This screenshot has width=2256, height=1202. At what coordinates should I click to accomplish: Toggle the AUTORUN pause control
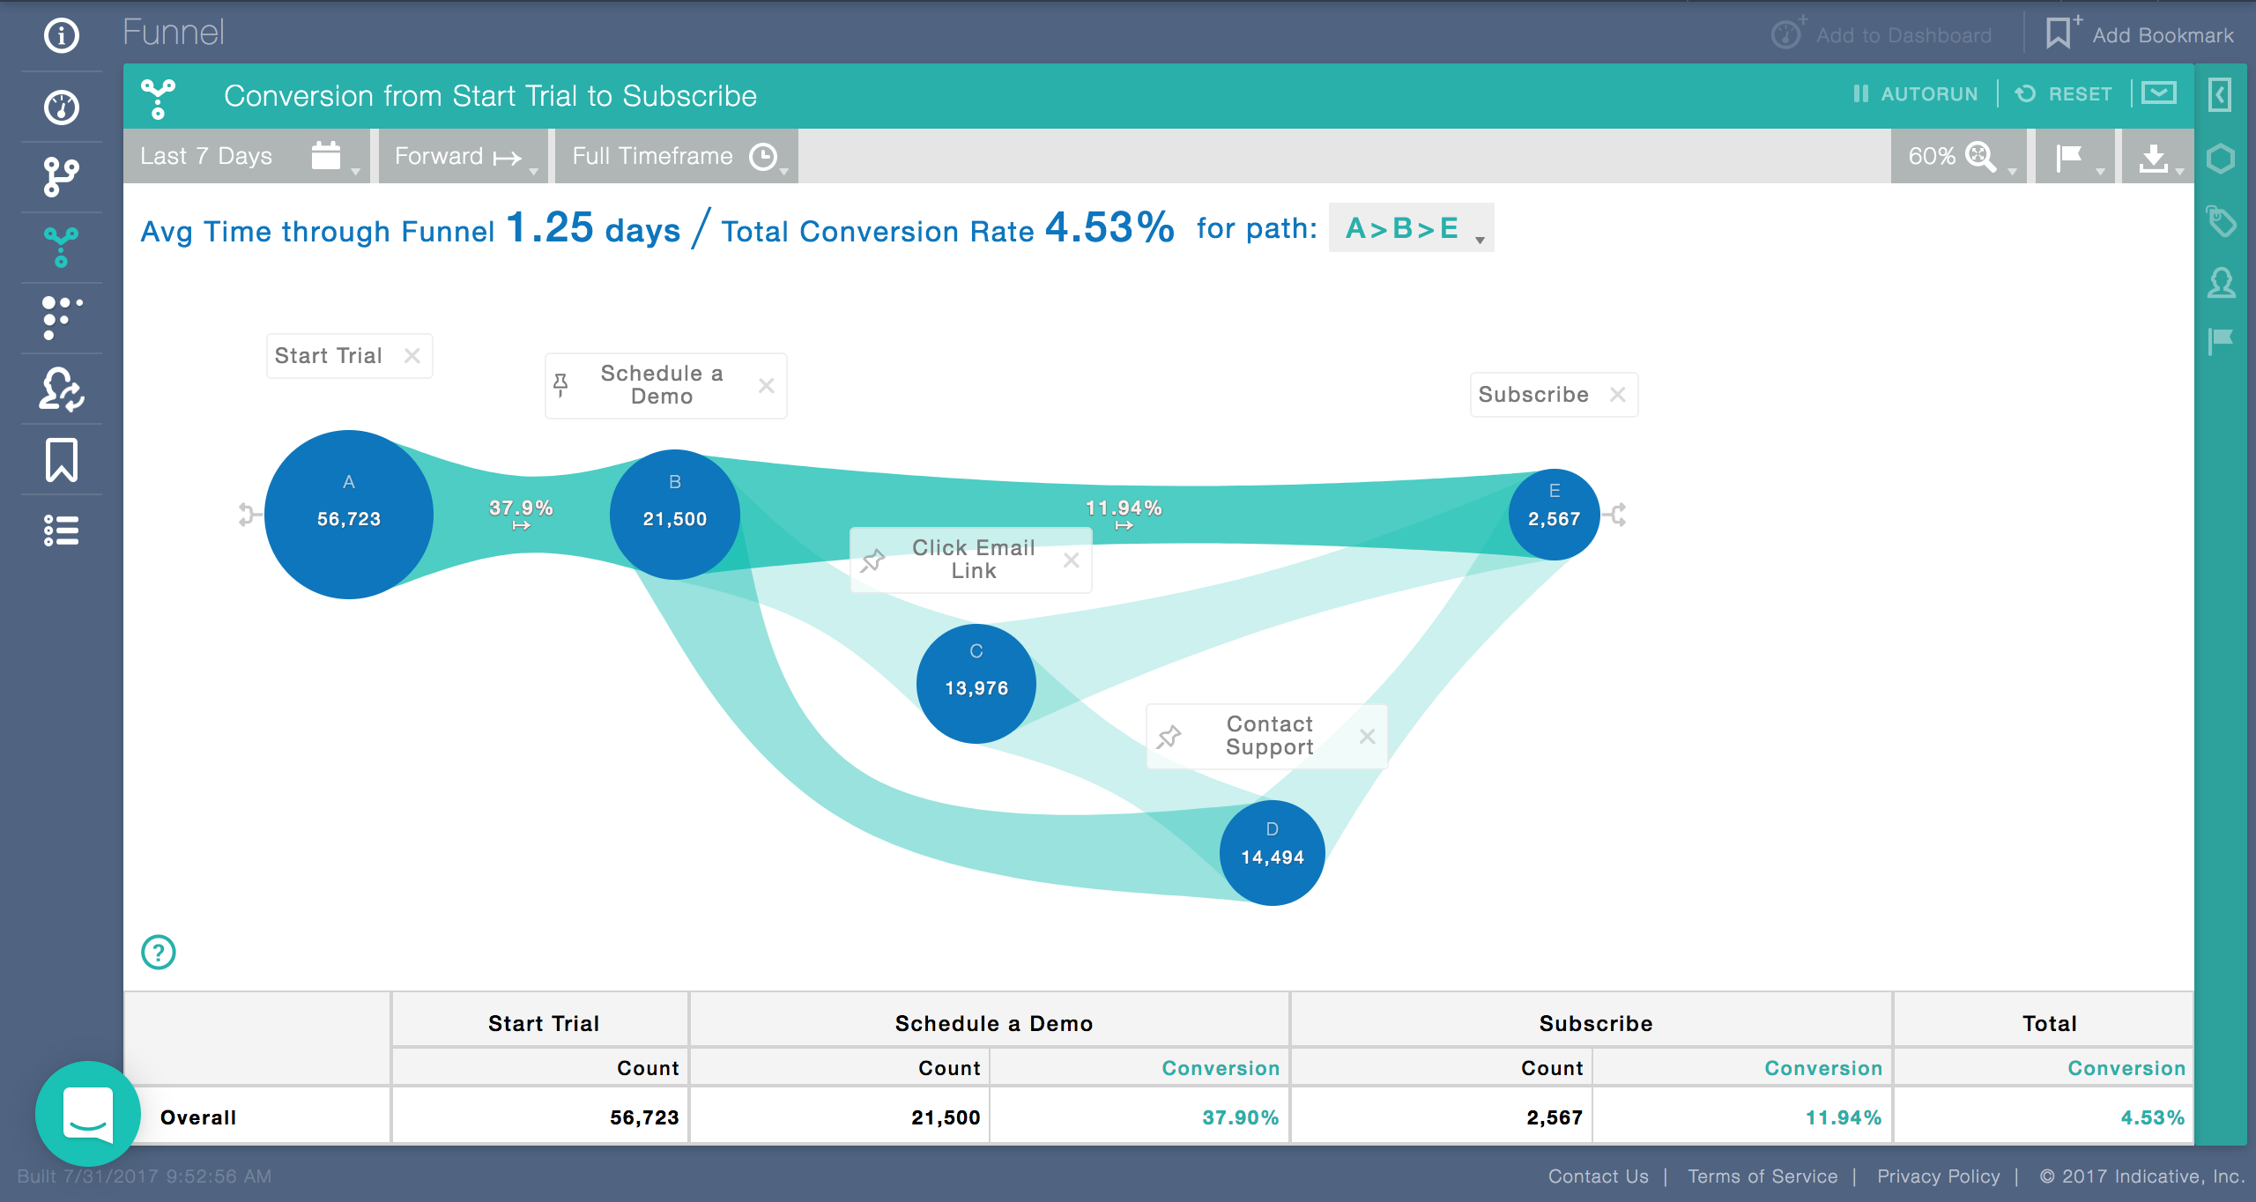1916,94
